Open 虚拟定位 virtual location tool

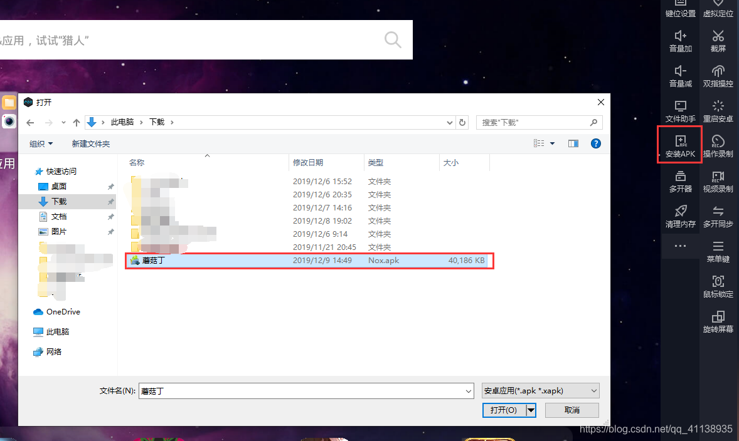click(718, 9)
